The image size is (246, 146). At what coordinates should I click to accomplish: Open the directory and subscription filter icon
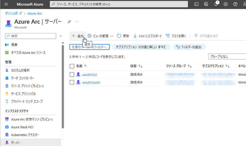point(206,4)
